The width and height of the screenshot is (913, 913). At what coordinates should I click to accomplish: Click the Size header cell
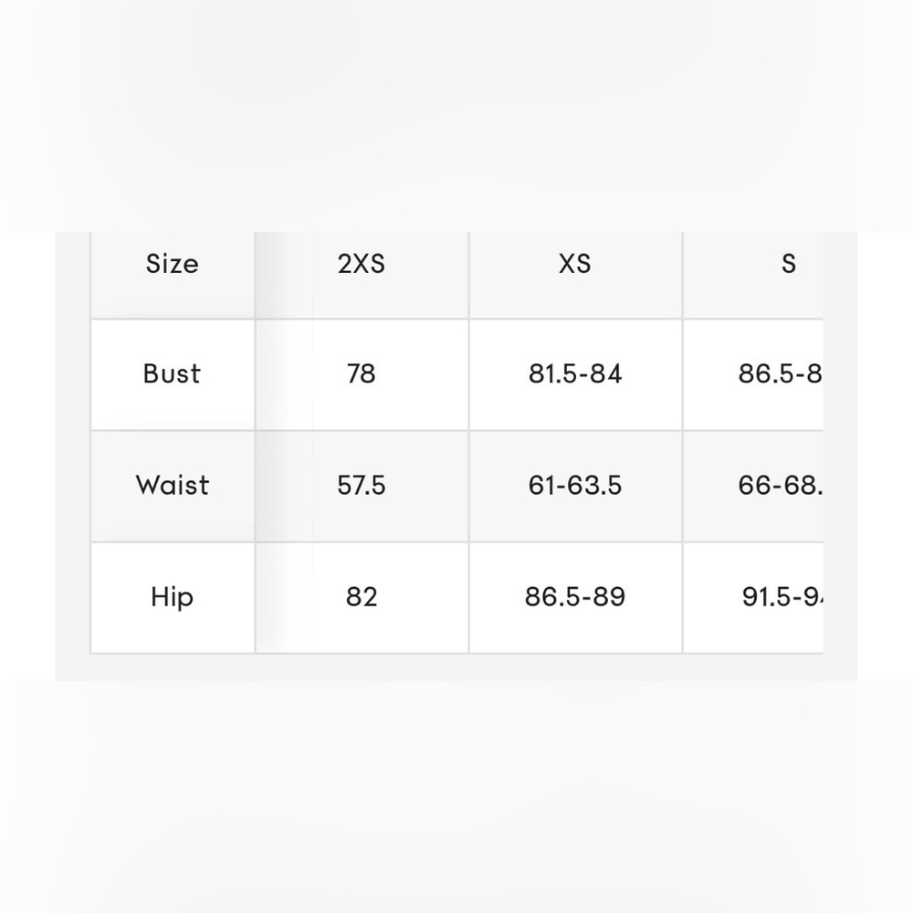(172, 265)
